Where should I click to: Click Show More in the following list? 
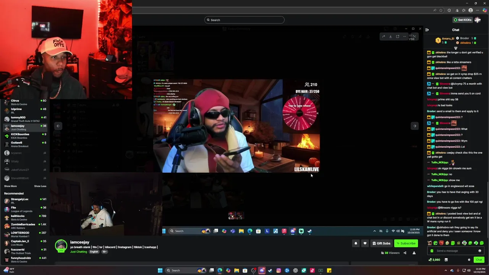pos(10,186)
